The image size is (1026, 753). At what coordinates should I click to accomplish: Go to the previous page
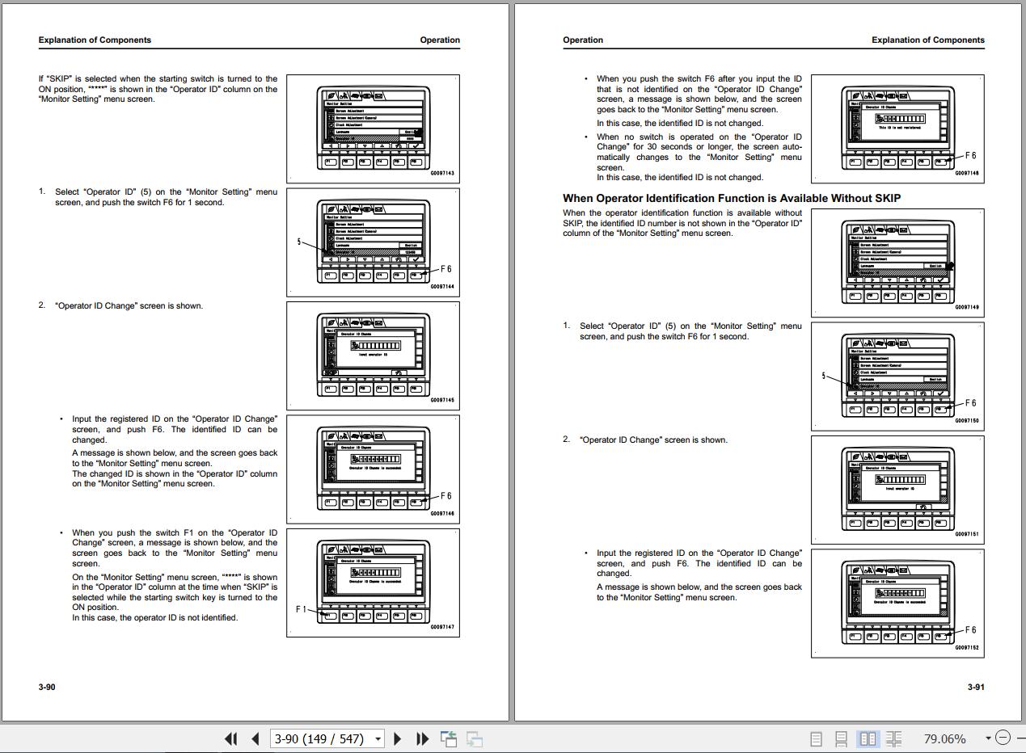tap(255, 738)
